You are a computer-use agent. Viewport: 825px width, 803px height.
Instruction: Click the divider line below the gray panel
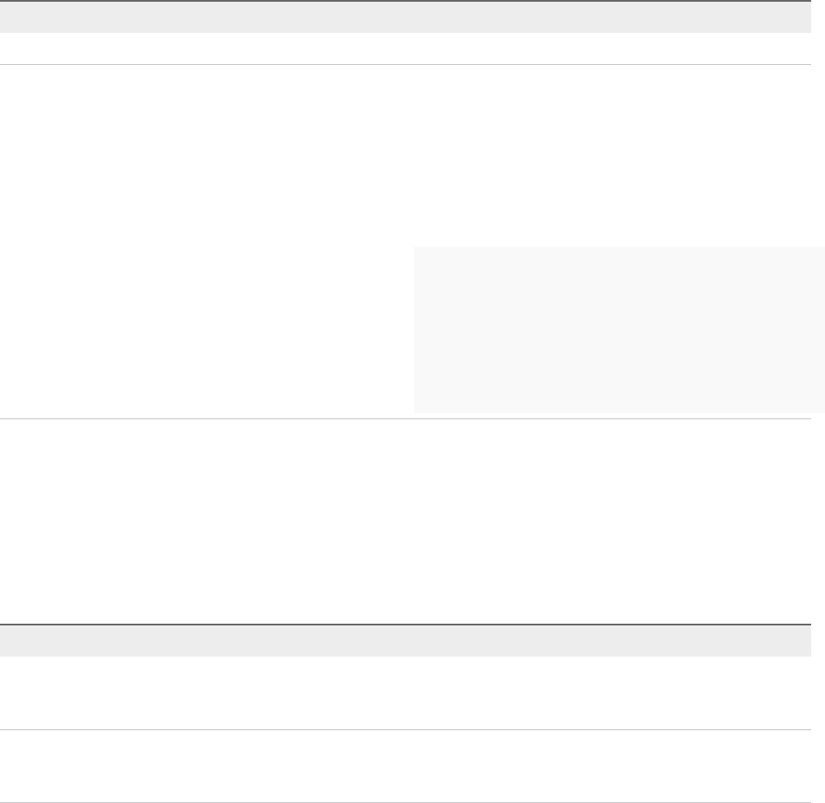[x=406, y=418]
